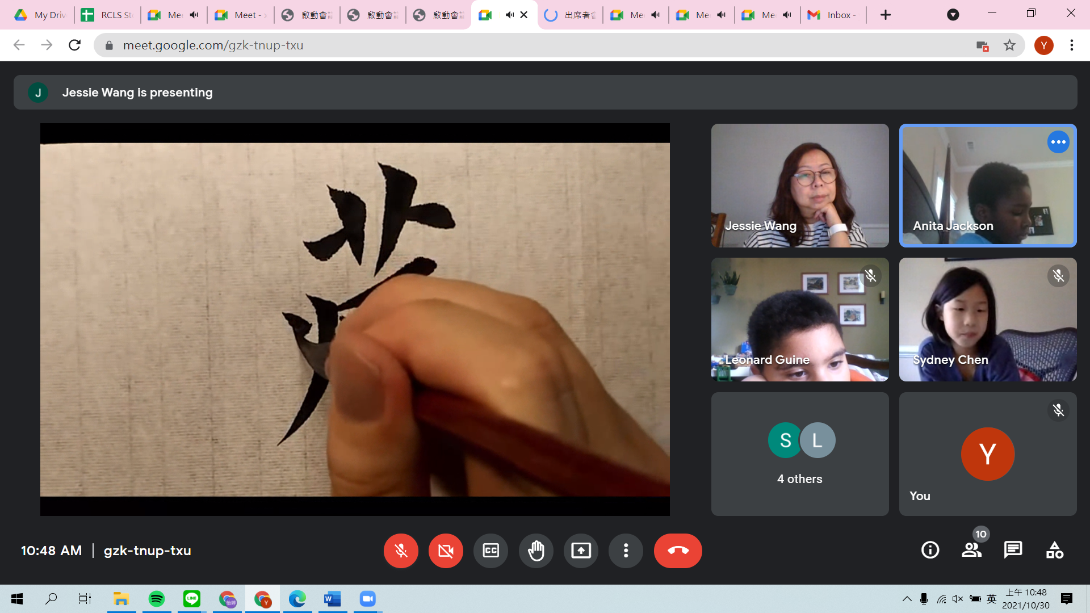The width and height of the screenshot is (1090, 613).
Task: Open the Chrome tab search dropdown
Action: tap(953, 15)
